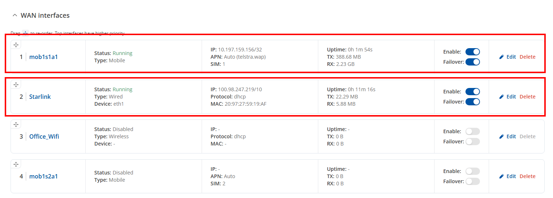Screen dimensions: 553x198
Task: Click the pencil edit icon for Starlink
Action: pyautogui.click(x=502, y=97)
